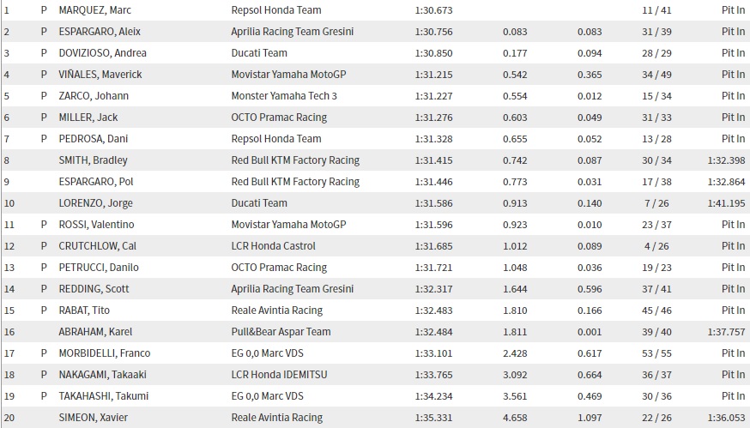750x428 pixels.
Task: Click MORBIDELLI, Franco rider name
Action: coord(104,353)
